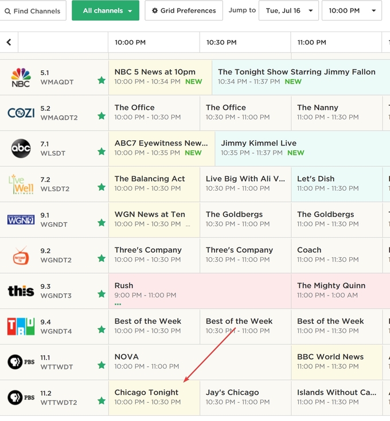Open Jay's Chicago listing
Viewport: 390px width, 421px height.
pos(245,398)
